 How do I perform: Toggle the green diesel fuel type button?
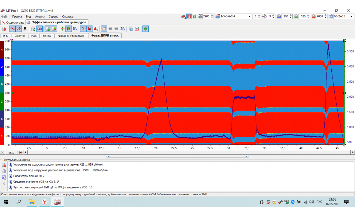tap(194, 16)
